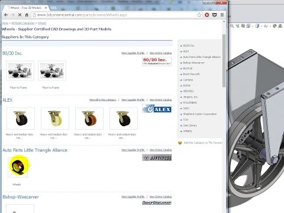This screenshot has width=284, height=213.
Task: View Entire Catalog for Bishop-Wisecarver
Action: (160, 196)
